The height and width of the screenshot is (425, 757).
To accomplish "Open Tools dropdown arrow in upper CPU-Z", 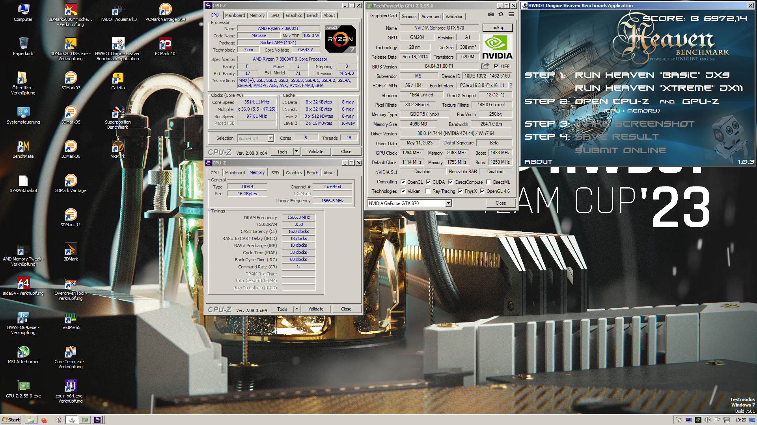I will [x=297, y=152].
